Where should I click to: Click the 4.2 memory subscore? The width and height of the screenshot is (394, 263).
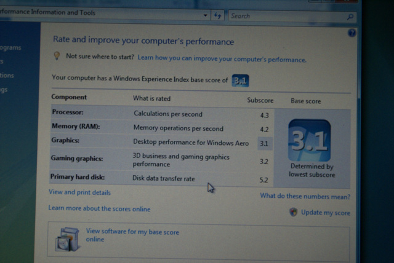(264, 130)
